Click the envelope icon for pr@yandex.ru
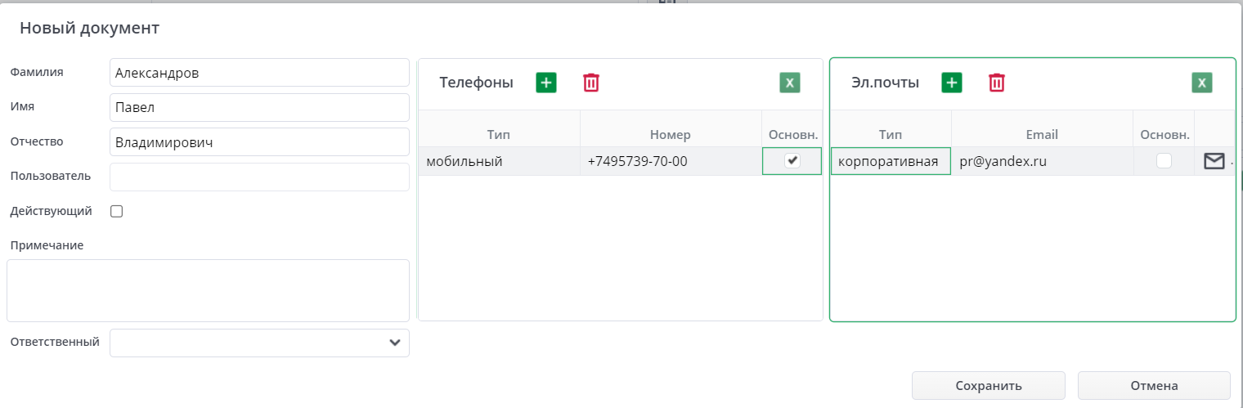Screen dimensions: 1243x408 point(1214,162)
